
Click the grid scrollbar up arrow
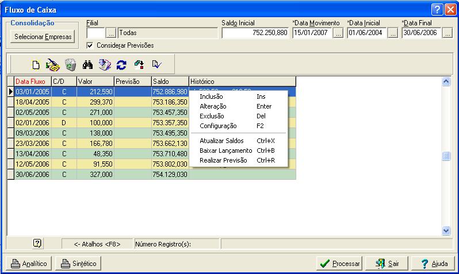446,82
